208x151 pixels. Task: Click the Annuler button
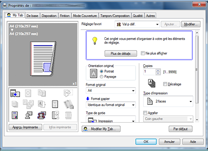(x=169, y=142)
